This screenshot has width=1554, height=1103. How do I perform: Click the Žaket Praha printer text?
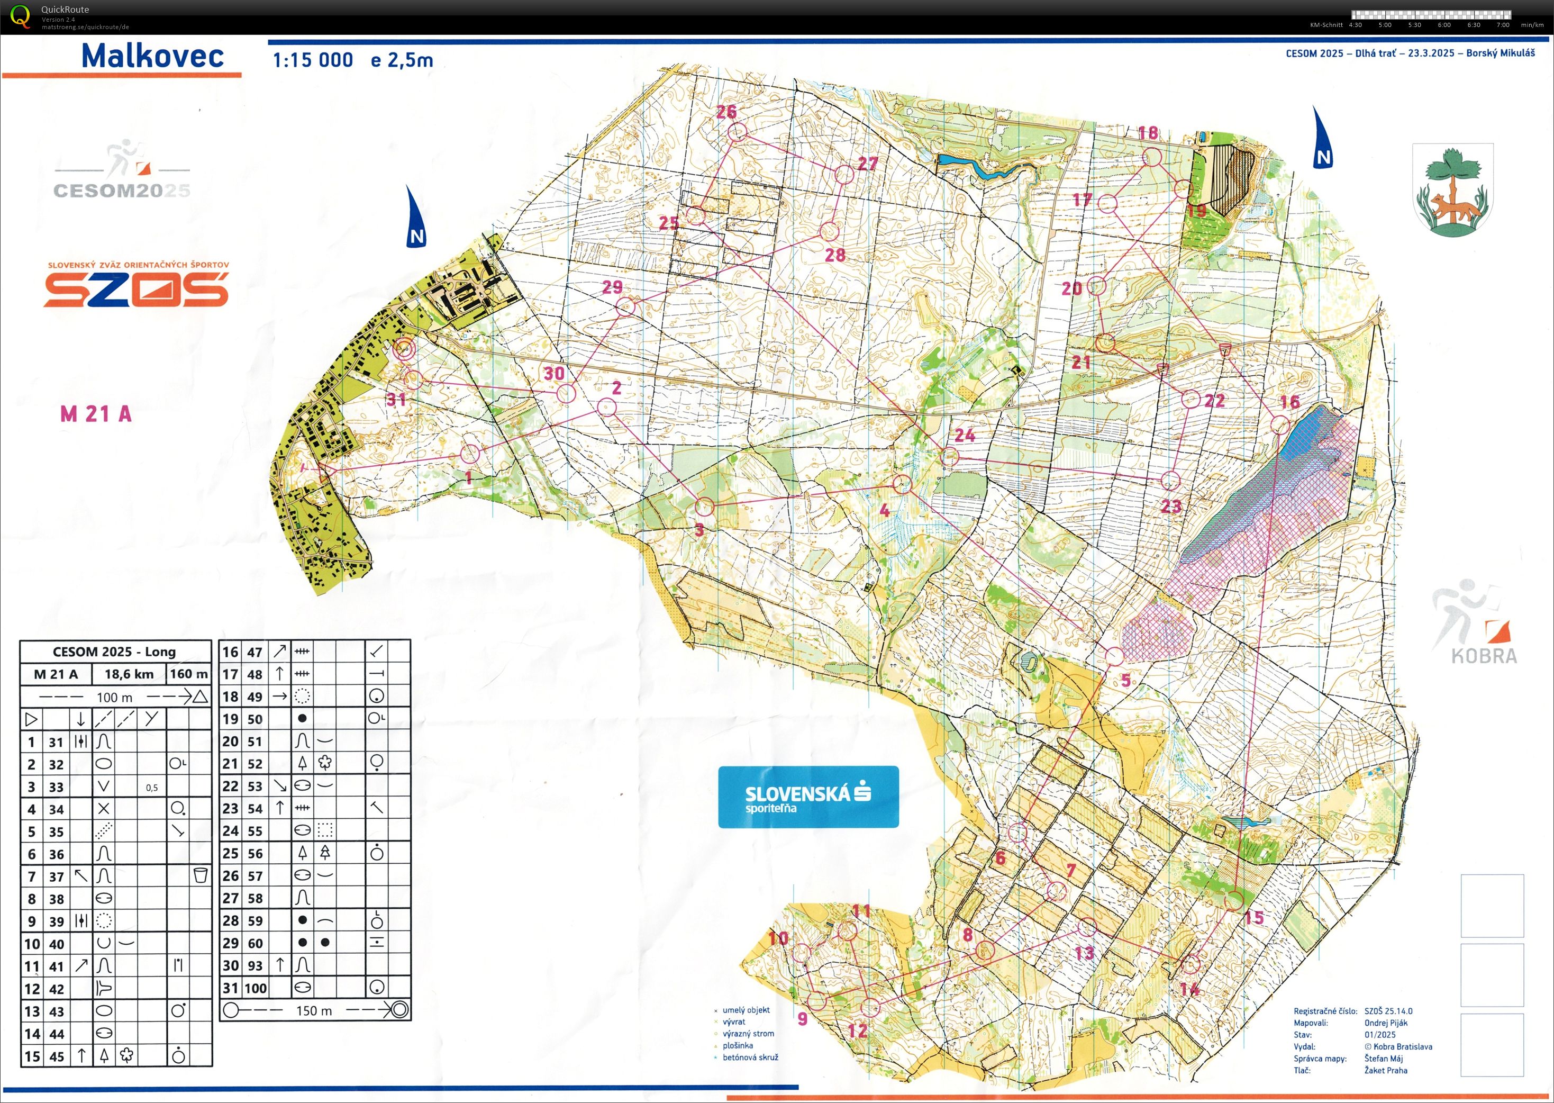coord(1386,1070)
